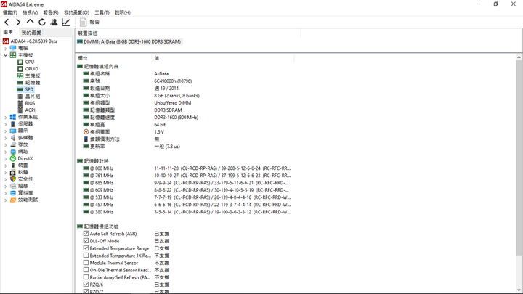Image resolution: width=523 pixels, height=294 pixels.
Task: Click the 6C490000h (18796) serial value
Action: [x=173, y=81]
